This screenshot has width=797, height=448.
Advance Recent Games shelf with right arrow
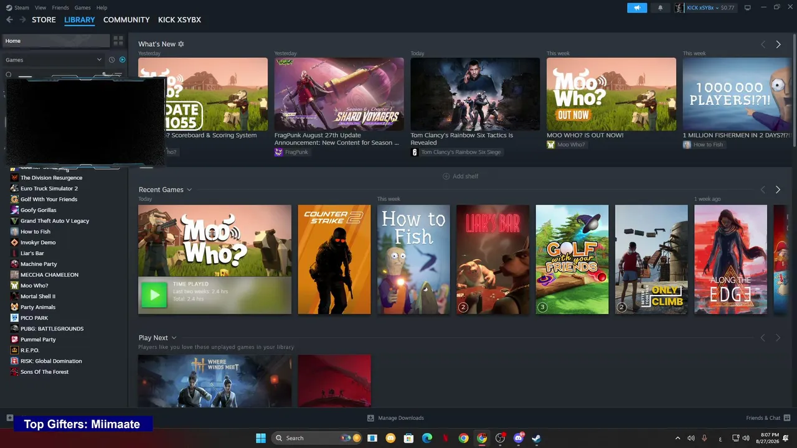(x=778, y=190)
